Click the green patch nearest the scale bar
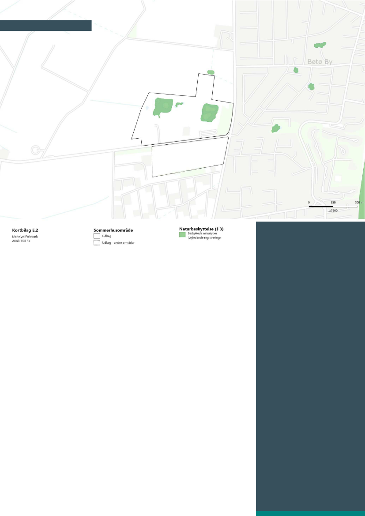Viewport: 365px width, 516px height. [276, 128]
